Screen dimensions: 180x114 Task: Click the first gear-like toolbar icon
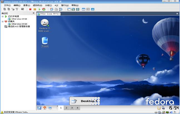pos(5,9)
